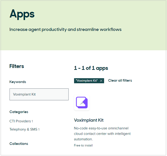Image resolution: width=167 pixels, height=156 pixels.
Task: Select the Collections heading
Action: click(19, 144)
